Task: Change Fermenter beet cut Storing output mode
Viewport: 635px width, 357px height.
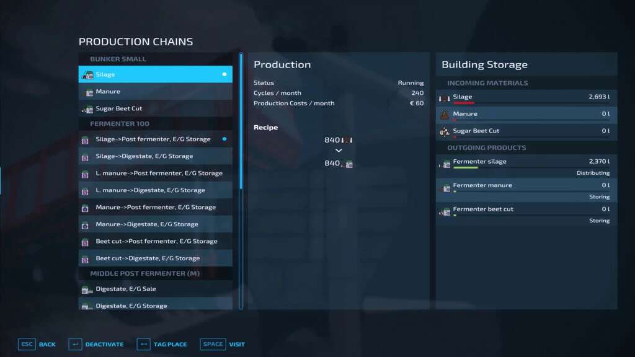Action: pos(599,221)
